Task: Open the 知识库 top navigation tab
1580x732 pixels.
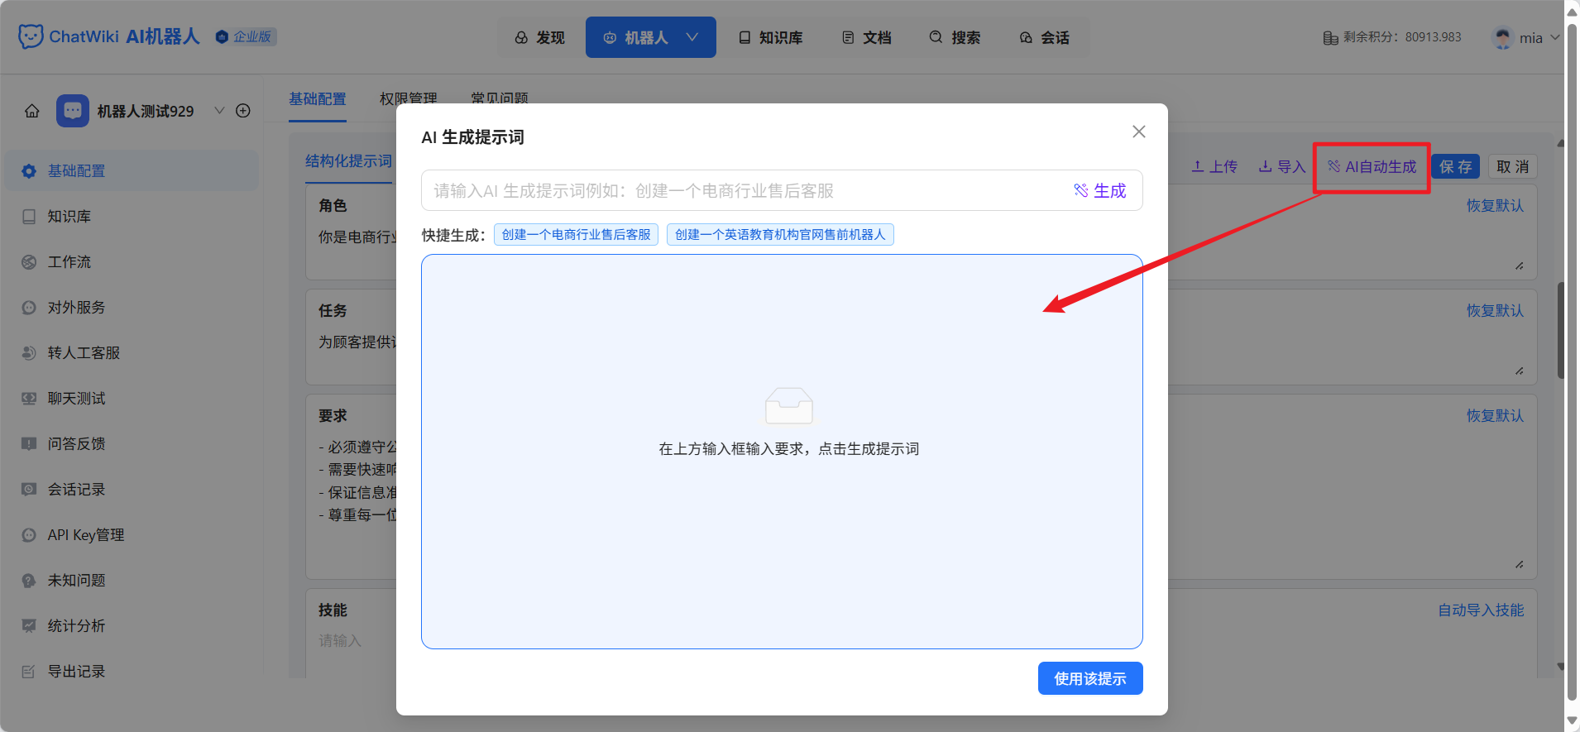Action: coord(770,37)
